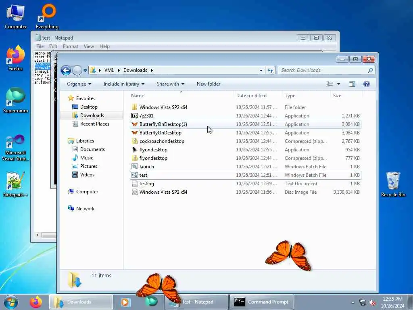Launch Firefox from the taskbar
Viewport: 413px width, 310px height.
pyautogui.click(x=36, y=302)
